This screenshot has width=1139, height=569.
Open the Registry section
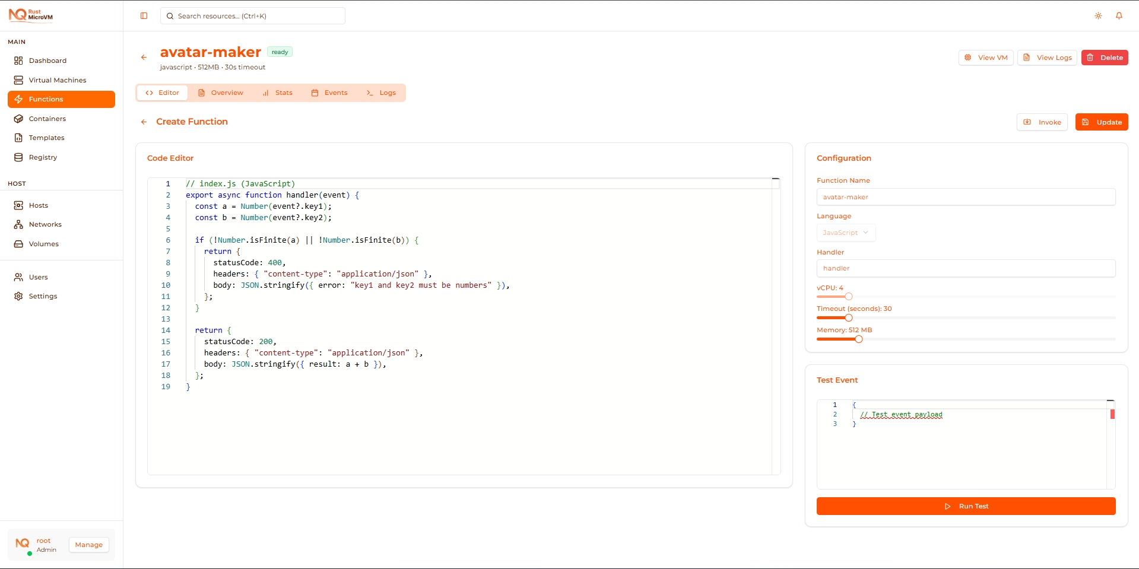(43, 157)
